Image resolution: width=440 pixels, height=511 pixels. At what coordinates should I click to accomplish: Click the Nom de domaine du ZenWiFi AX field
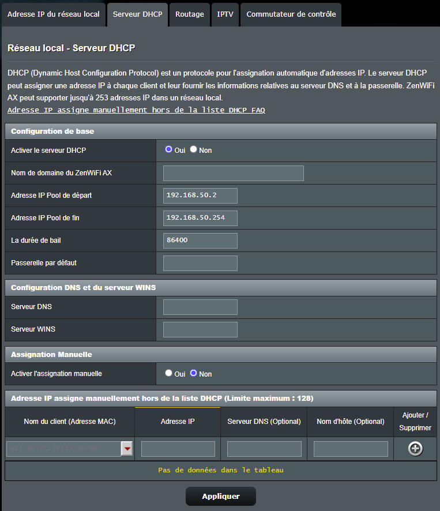click(x=234, y=173)
